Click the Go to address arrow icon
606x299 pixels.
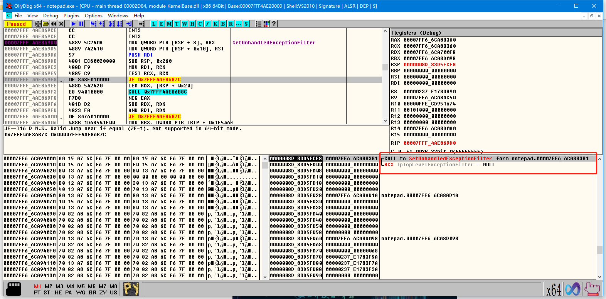tap(141, 24)
